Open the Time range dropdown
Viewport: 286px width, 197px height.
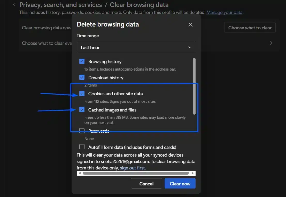[136, 47]
